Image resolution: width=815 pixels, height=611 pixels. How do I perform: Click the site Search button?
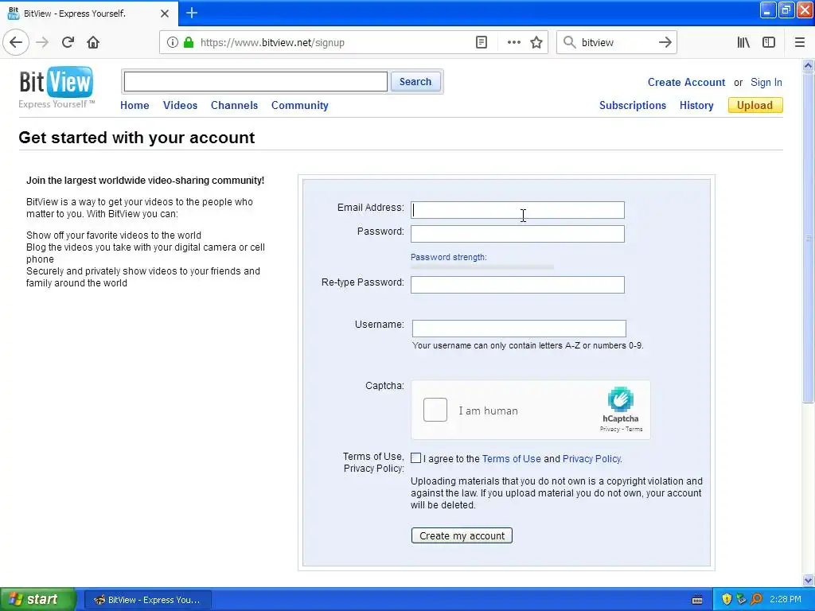415,82
